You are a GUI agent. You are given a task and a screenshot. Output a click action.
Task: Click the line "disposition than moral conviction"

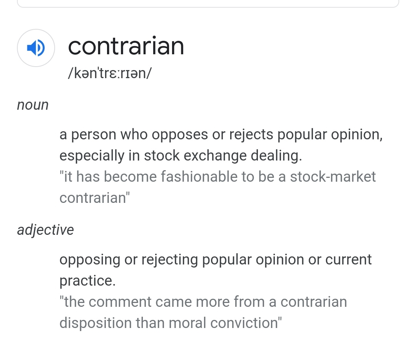coord(171,323)
